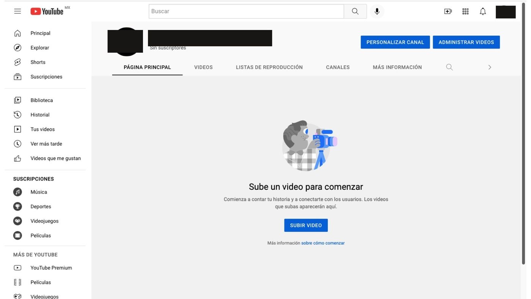Viewport: 531px width, 299px height.
Task: Expand more tabs with right chevron
Action: click(x=490, y=67)
